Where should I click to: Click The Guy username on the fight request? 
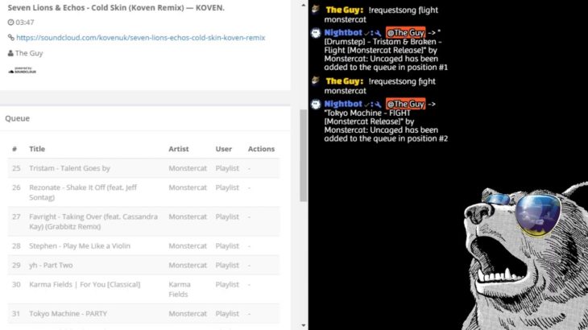[344, 81]
